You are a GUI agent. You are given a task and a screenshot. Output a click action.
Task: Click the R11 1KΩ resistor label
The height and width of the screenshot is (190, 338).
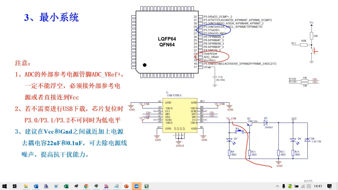click(x=253, y=153)
